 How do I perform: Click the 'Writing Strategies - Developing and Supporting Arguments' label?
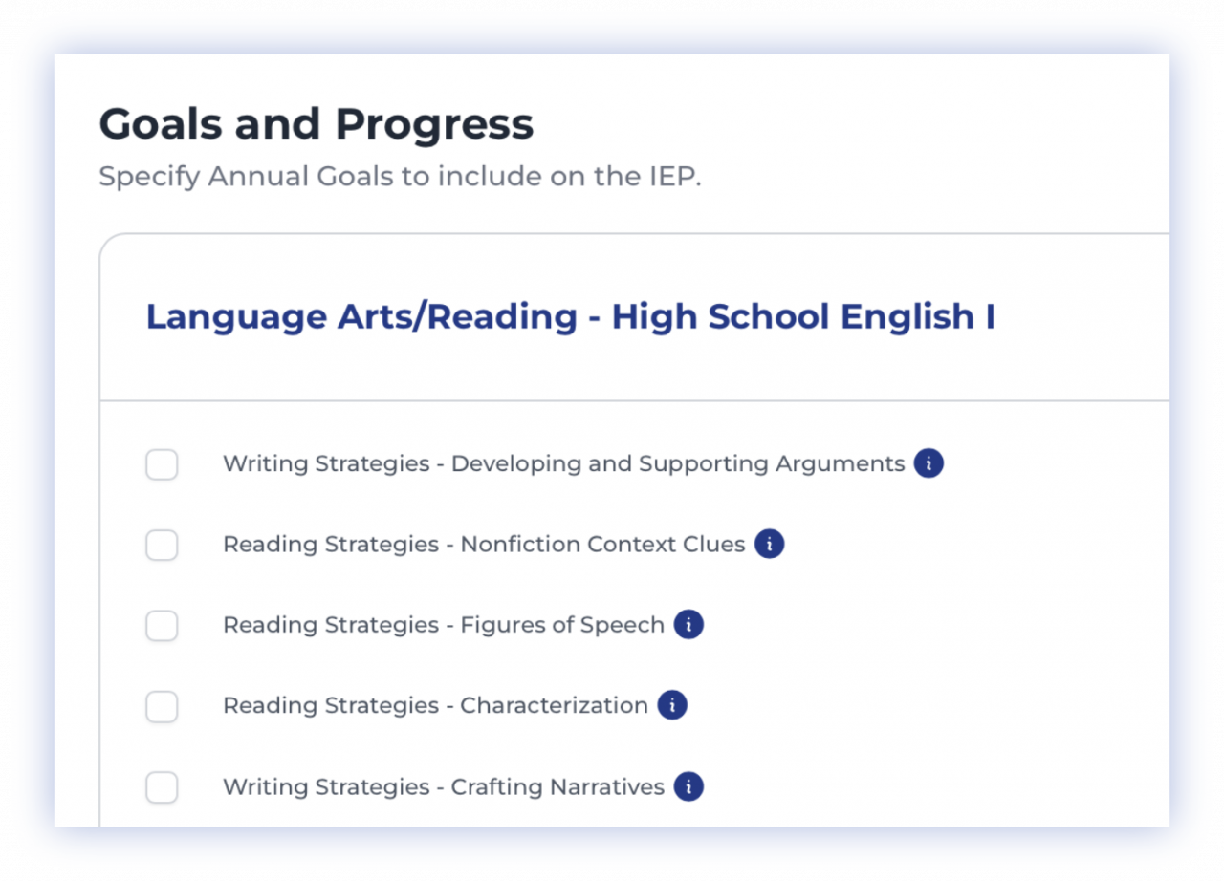(563, 464)
